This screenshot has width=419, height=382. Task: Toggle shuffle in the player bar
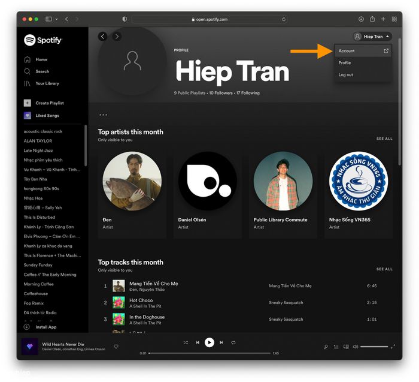pos(186,342)
